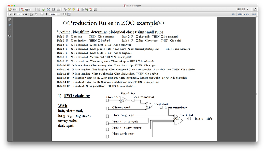
Task: Click the 'is an ungulate' diagram label
Action: (176, 108)
